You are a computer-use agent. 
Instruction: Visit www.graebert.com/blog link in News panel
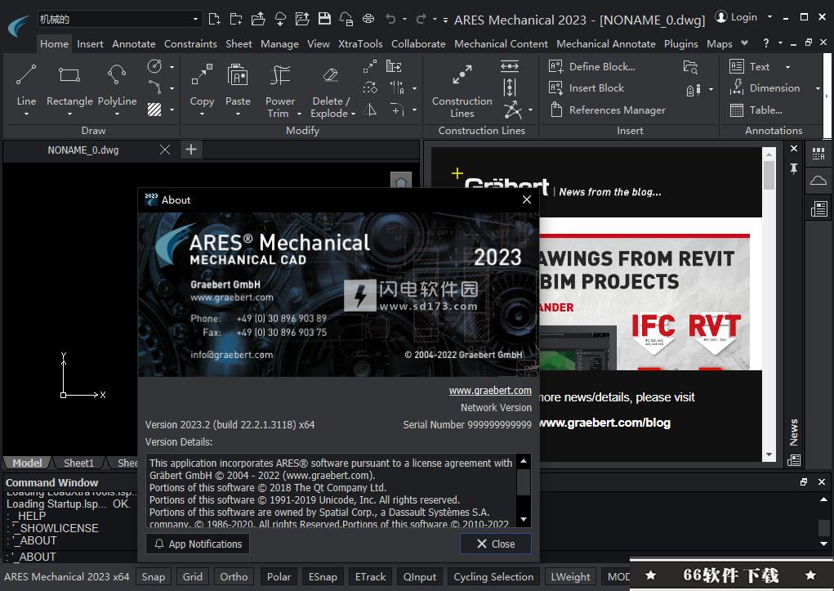(604, 423)
